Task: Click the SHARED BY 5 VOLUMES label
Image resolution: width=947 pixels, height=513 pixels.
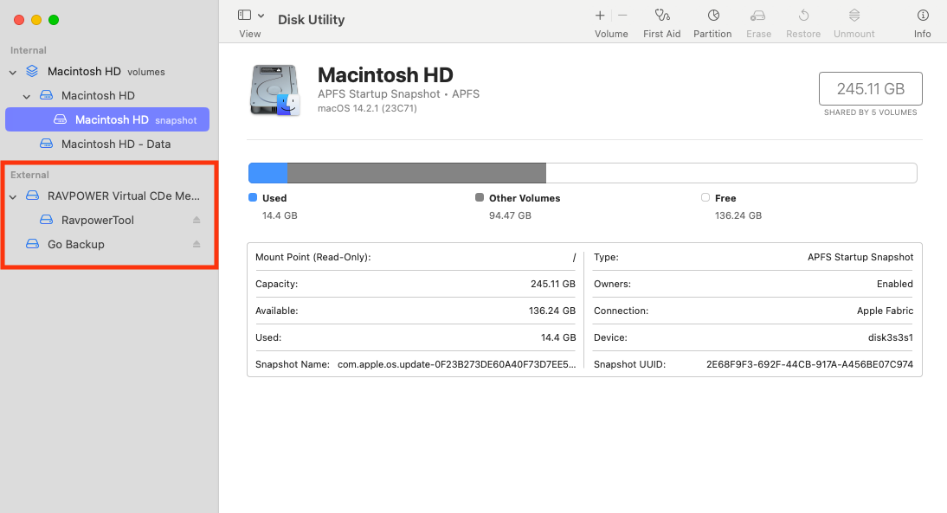Action: click(873, 112)
